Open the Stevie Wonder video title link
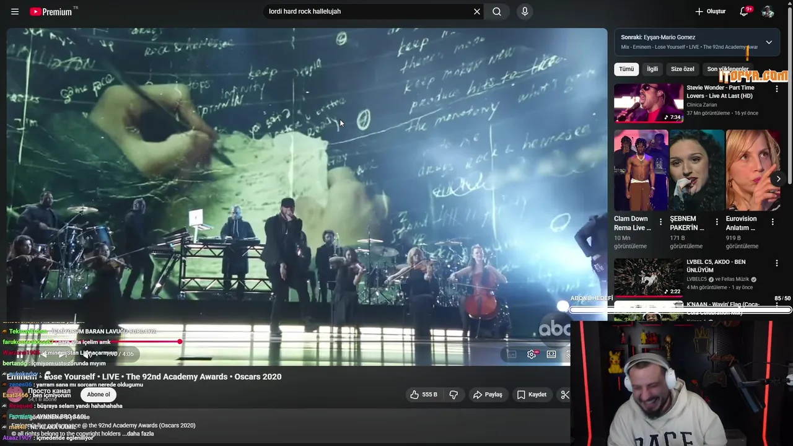Image resolution: width=793 pixels, height=446 pixels. pos(721,92)
